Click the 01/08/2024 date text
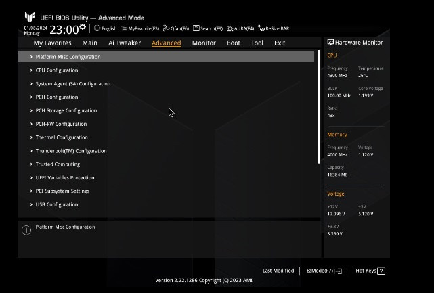The image size is (434, 293). click(x=36, y=28)
